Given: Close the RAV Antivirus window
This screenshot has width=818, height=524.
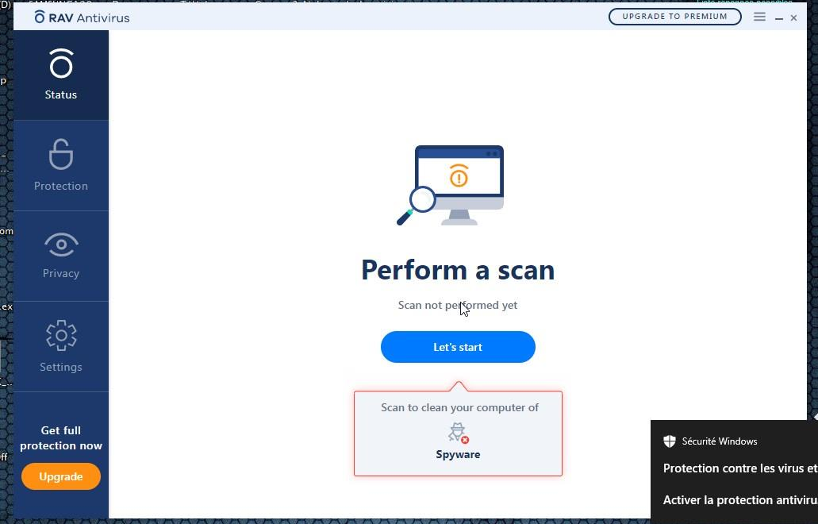Looking at the screenshot, I should pyautogui.click(x=793, y=17).
